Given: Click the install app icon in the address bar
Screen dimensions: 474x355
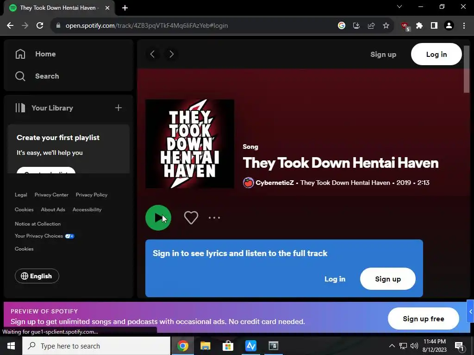Looking at the screenshot, I should pyautogui.click(x=356, y=25).
